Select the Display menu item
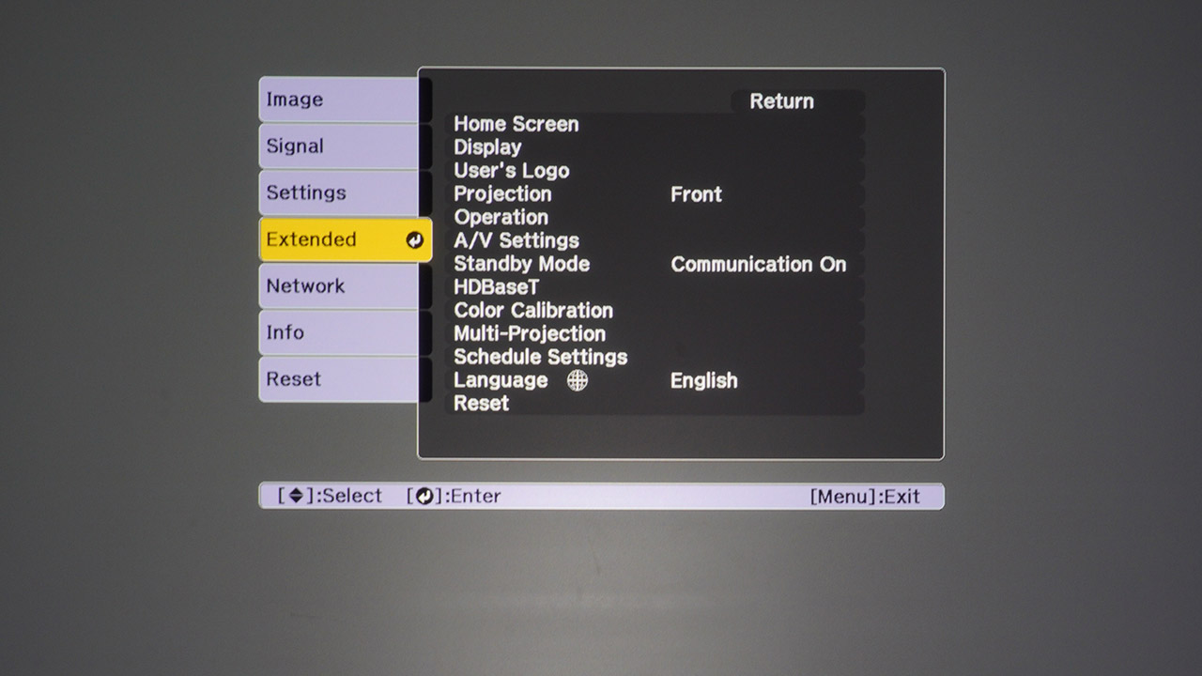 point(487,147)
